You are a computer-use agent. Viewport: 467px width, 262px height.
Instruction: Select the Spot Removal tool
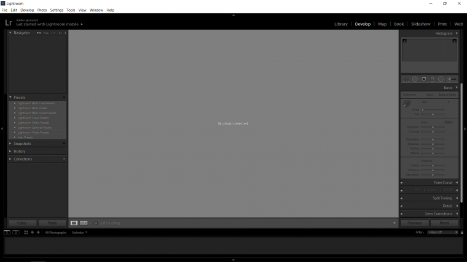(415, 79)
